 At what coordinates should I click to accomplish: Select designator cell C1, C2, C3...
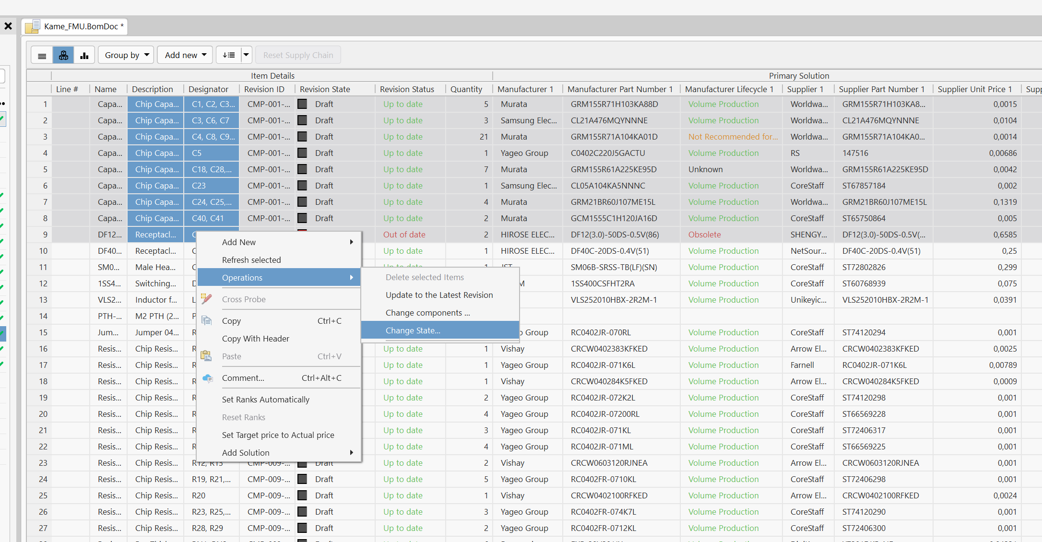click(x=212, y=104)
